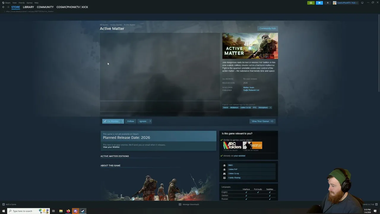The image size is (380, 214).
Task: Click the Atmospheric tag
Action: (263, 108)
